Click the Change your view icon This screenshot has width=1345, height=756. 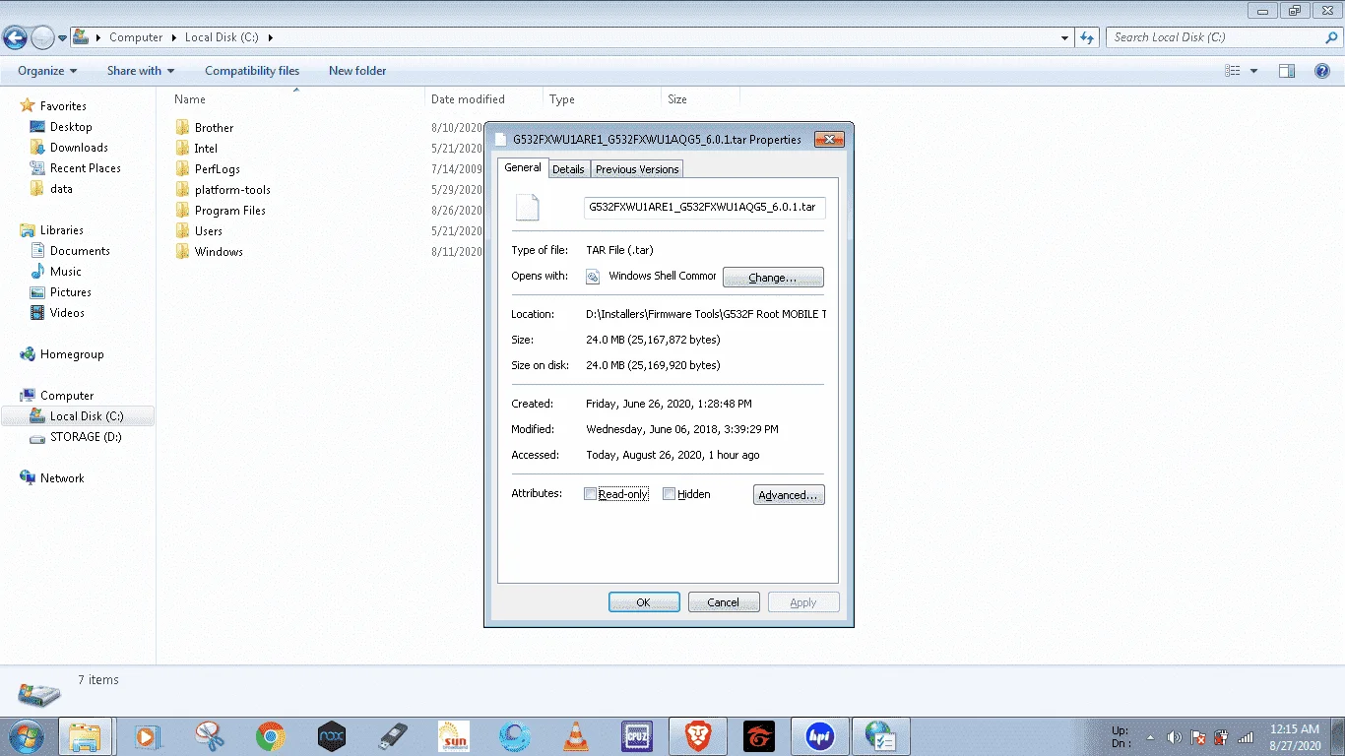click(1232, 71)
